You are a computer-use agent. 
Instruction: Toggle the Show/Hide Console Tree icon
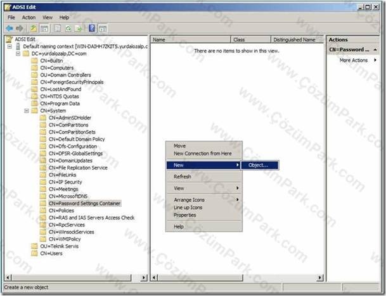click(44, 28)
